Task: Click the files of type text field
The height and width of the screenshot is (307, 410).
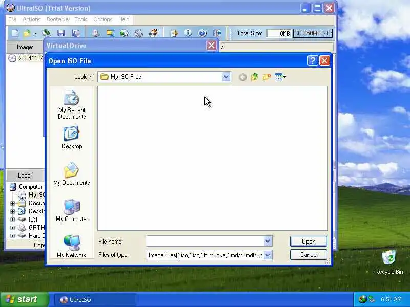Action: tap(206, 255)
